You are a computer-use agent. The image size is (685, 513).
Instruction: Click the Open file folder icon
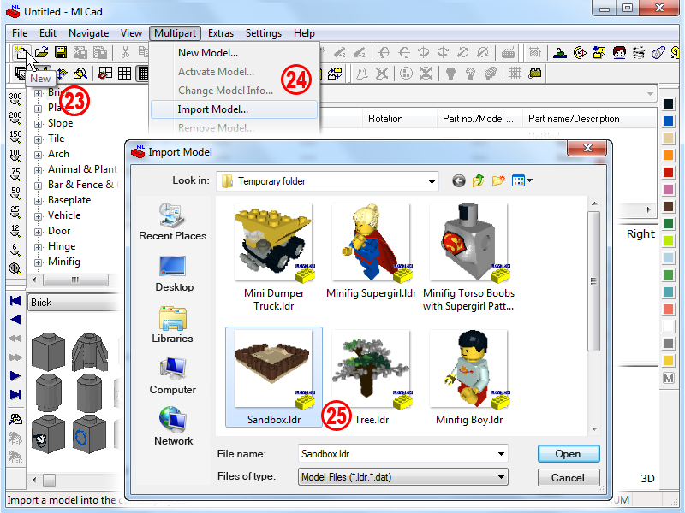point(41,53)
